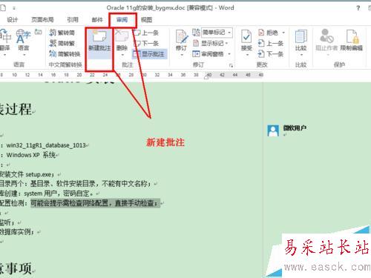Viewport: 371px width, 278px height.
Task: Click the 繁转简 conversion button
Action: pos(62,33)
